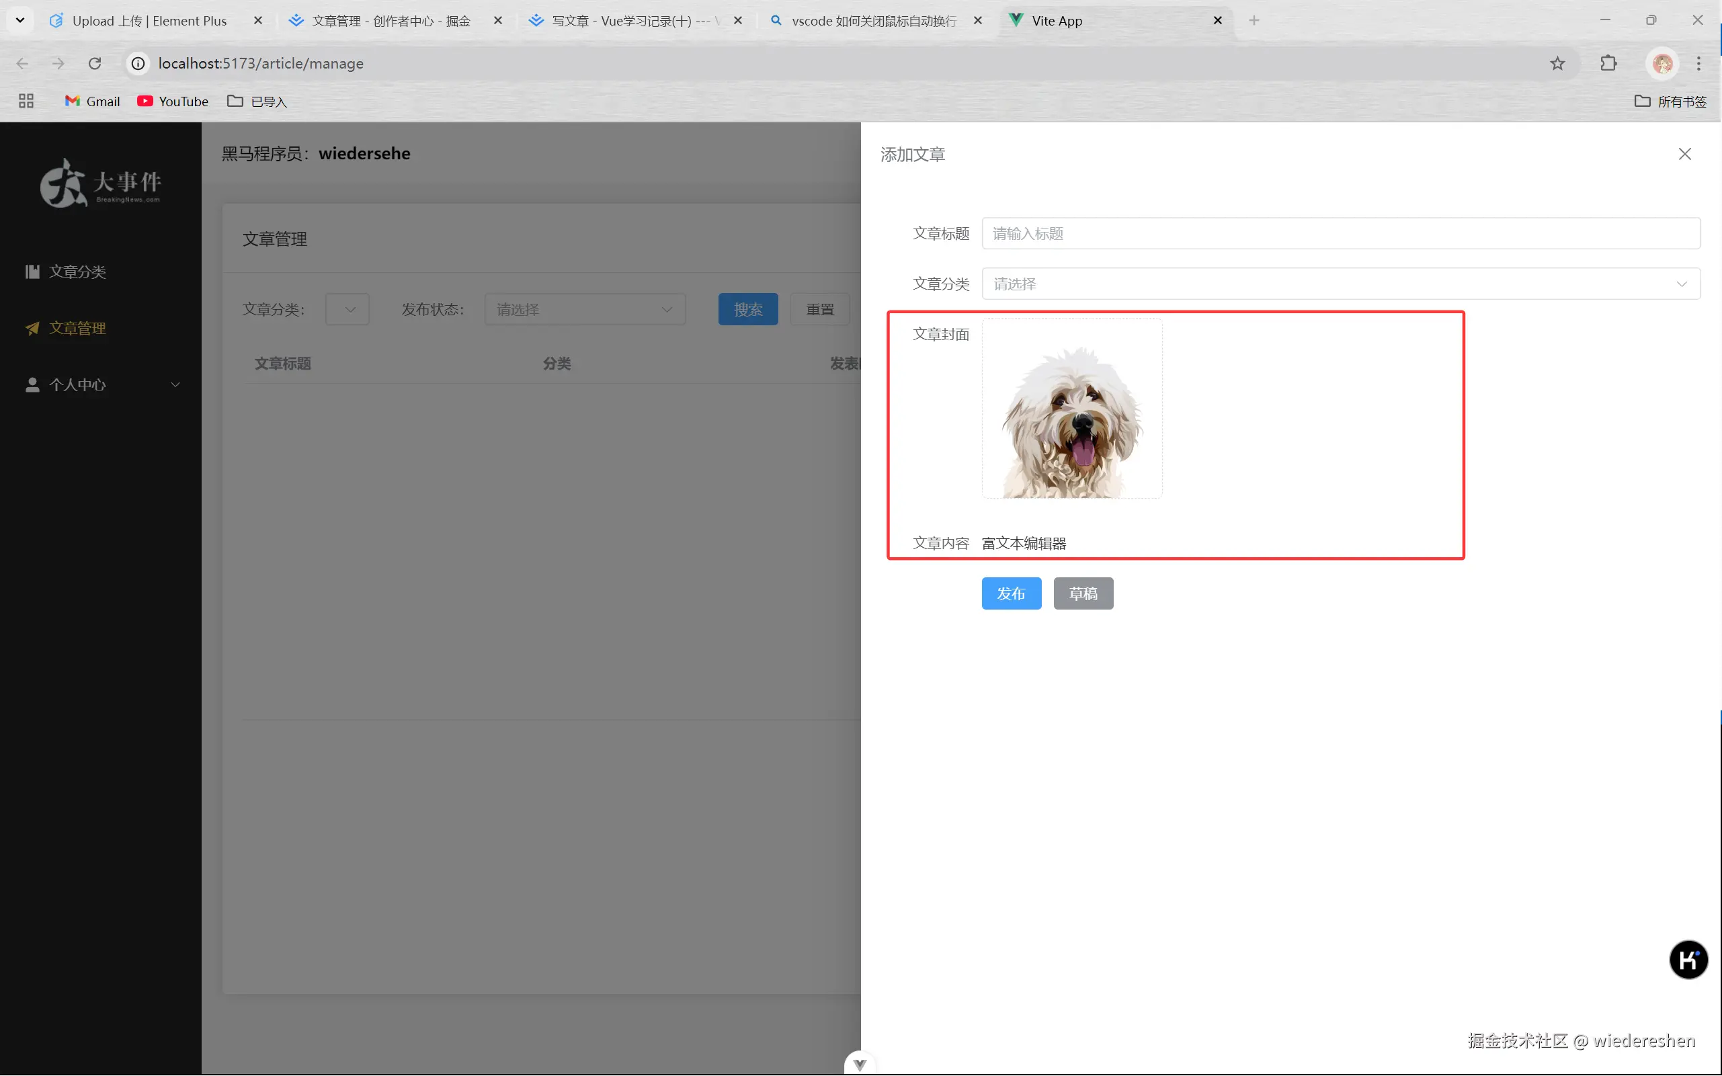Select 文章分类 in the sidebar menu
This screenshot has height=1076, width=1722.
[77, 272]
